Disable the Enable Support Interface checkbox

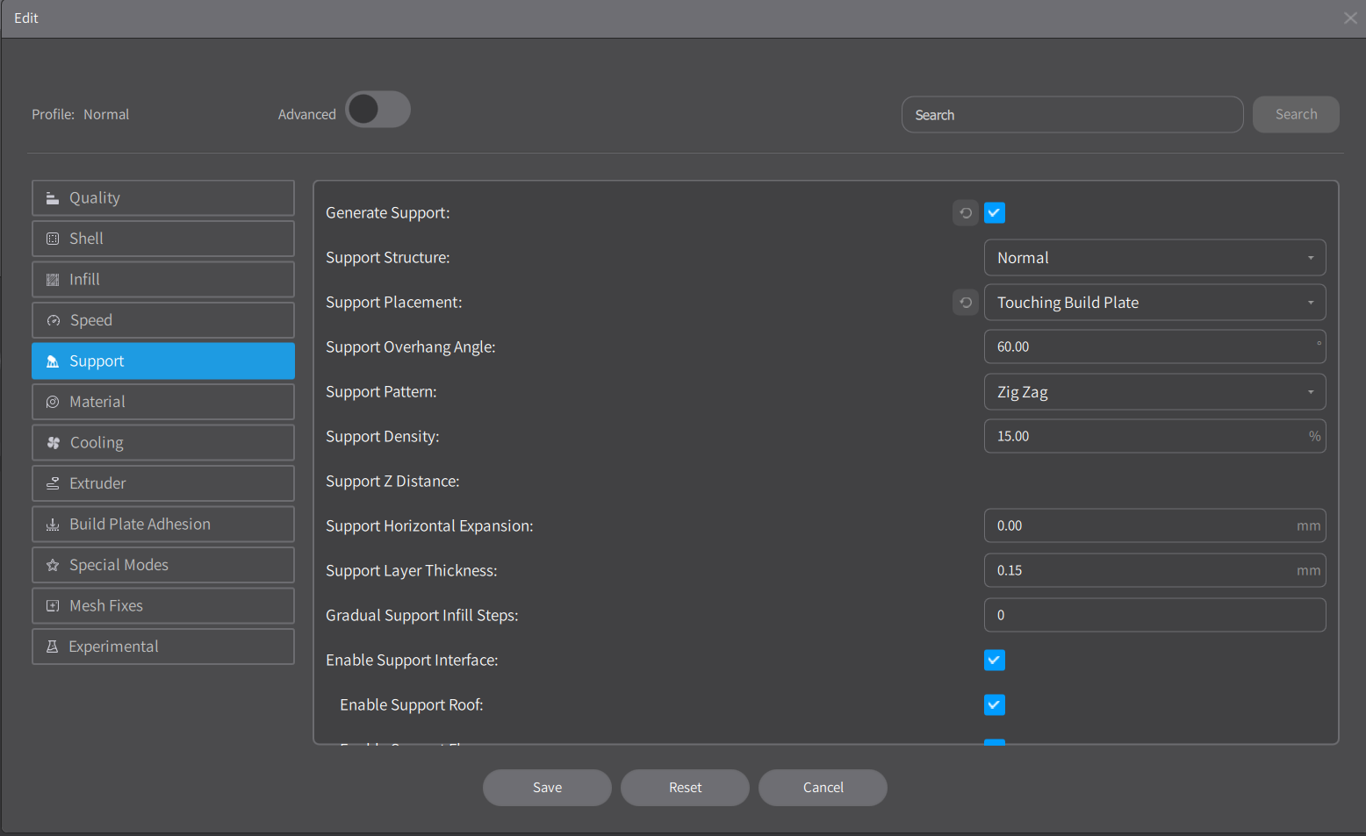(995, 661)
